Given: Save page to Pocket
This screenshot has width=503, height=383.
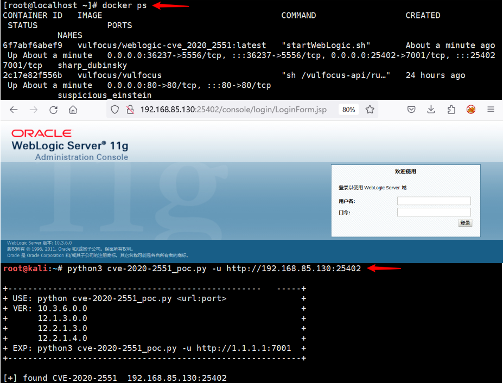Looking at the screenshot, I should (x=411, y=110).
